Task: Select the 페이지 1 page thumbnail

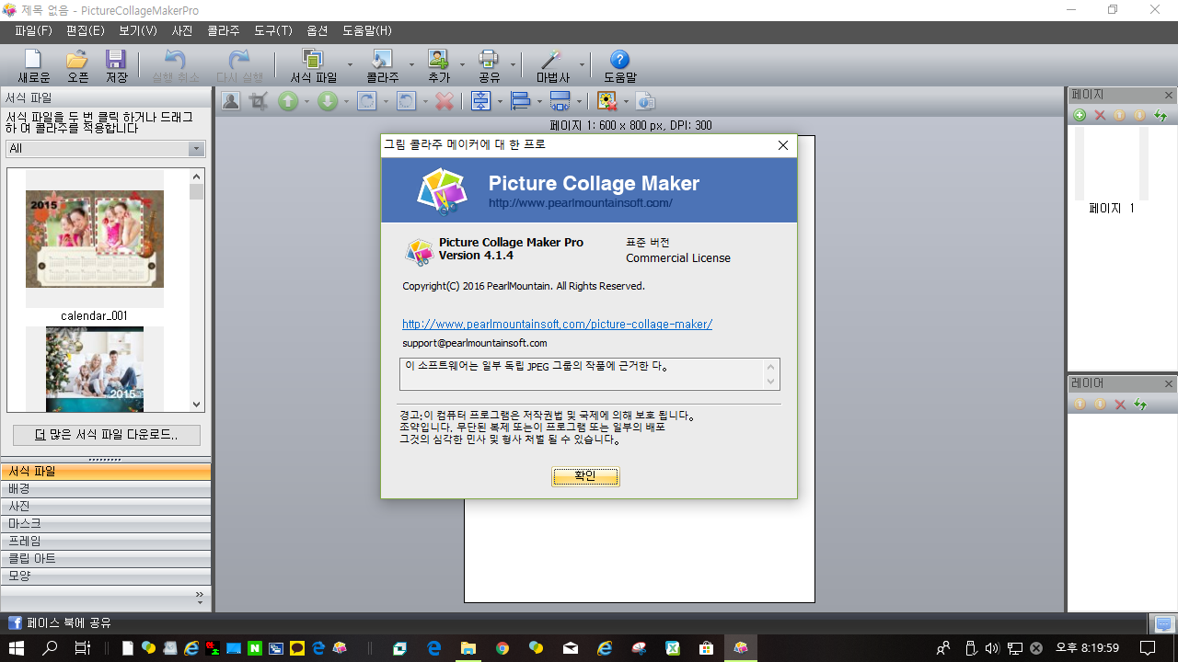Action: coord(1112,164)
